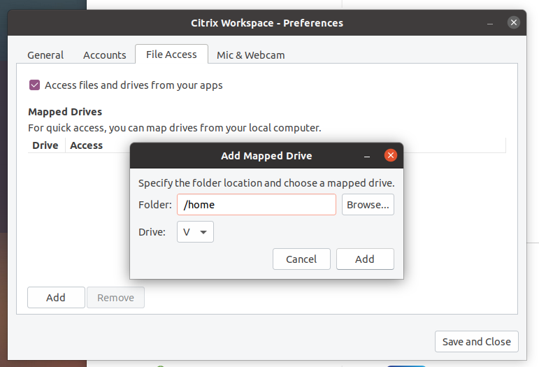Image resolution: width=539 pixels, height=367 pixels.
Task: Go to the Mic & Webcam tab
Action: (x=250, y=55)
